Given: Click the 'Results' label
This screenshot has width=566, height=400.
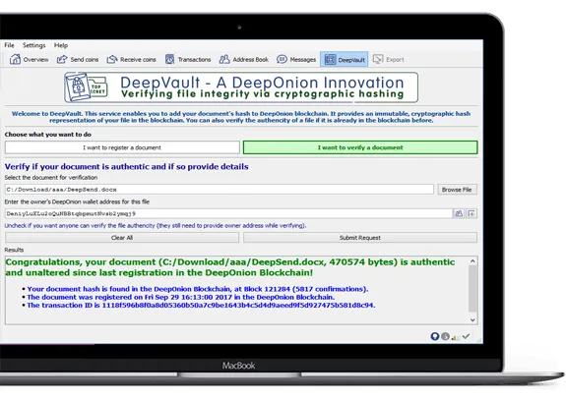Looking at the screenshot, I should pos(14,250).
